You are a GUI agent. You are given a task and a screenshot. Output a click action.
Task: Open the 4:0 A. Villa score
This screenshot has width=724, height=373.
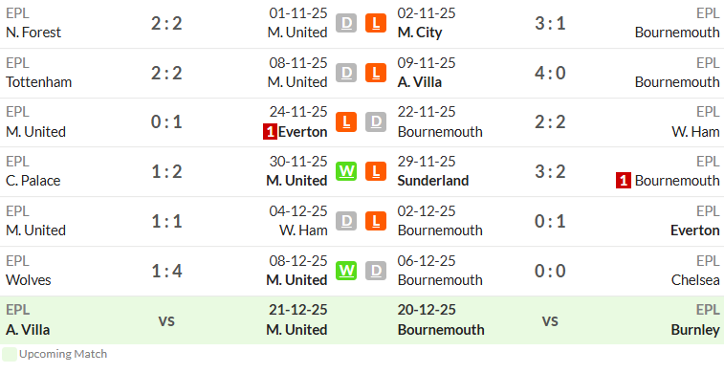point(550,73)
